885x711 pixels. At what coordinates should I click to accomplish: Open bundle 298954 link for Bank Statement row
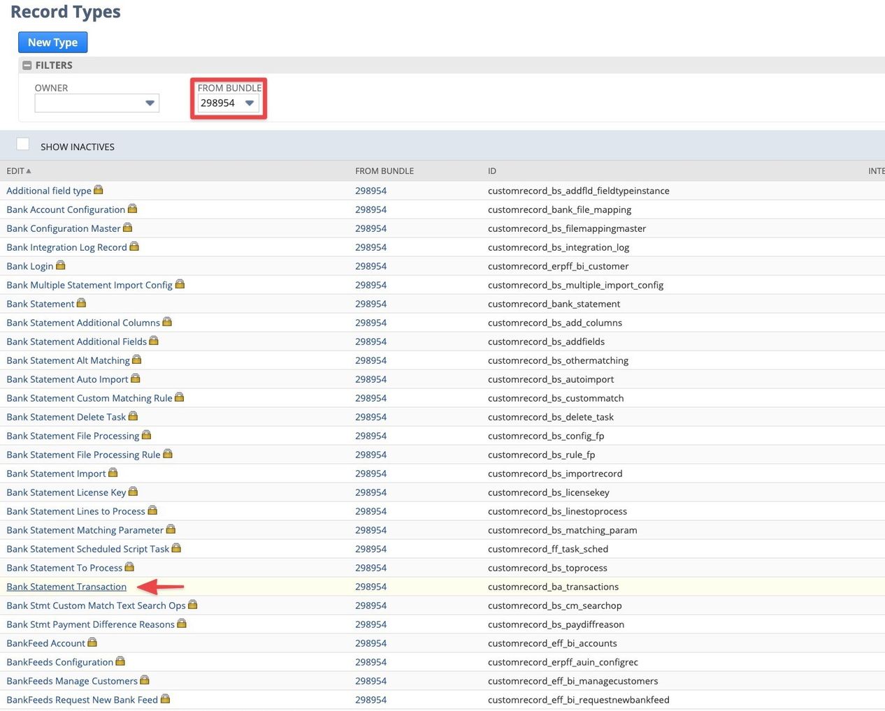(x=370, y=304)
